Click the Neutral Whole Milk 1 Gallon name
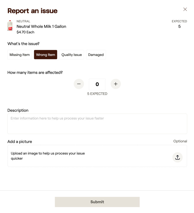Screen dimensions: 194x213 pyautogui.click(x=41, y=26)
